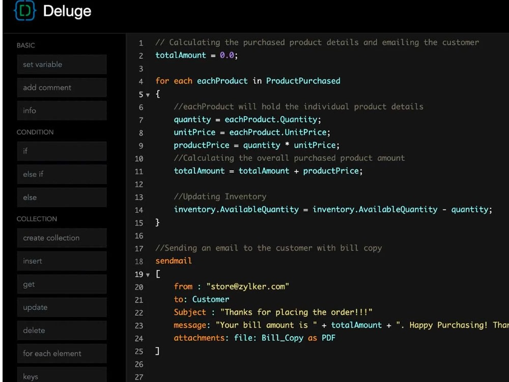
Task: Click the "update" collection operation
Action: pos(62,307)
